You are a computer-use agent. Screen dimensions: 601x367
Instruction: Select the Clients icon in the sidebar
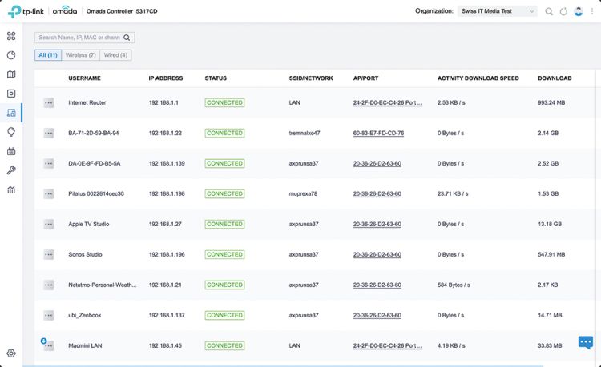(x=11, y=113)
